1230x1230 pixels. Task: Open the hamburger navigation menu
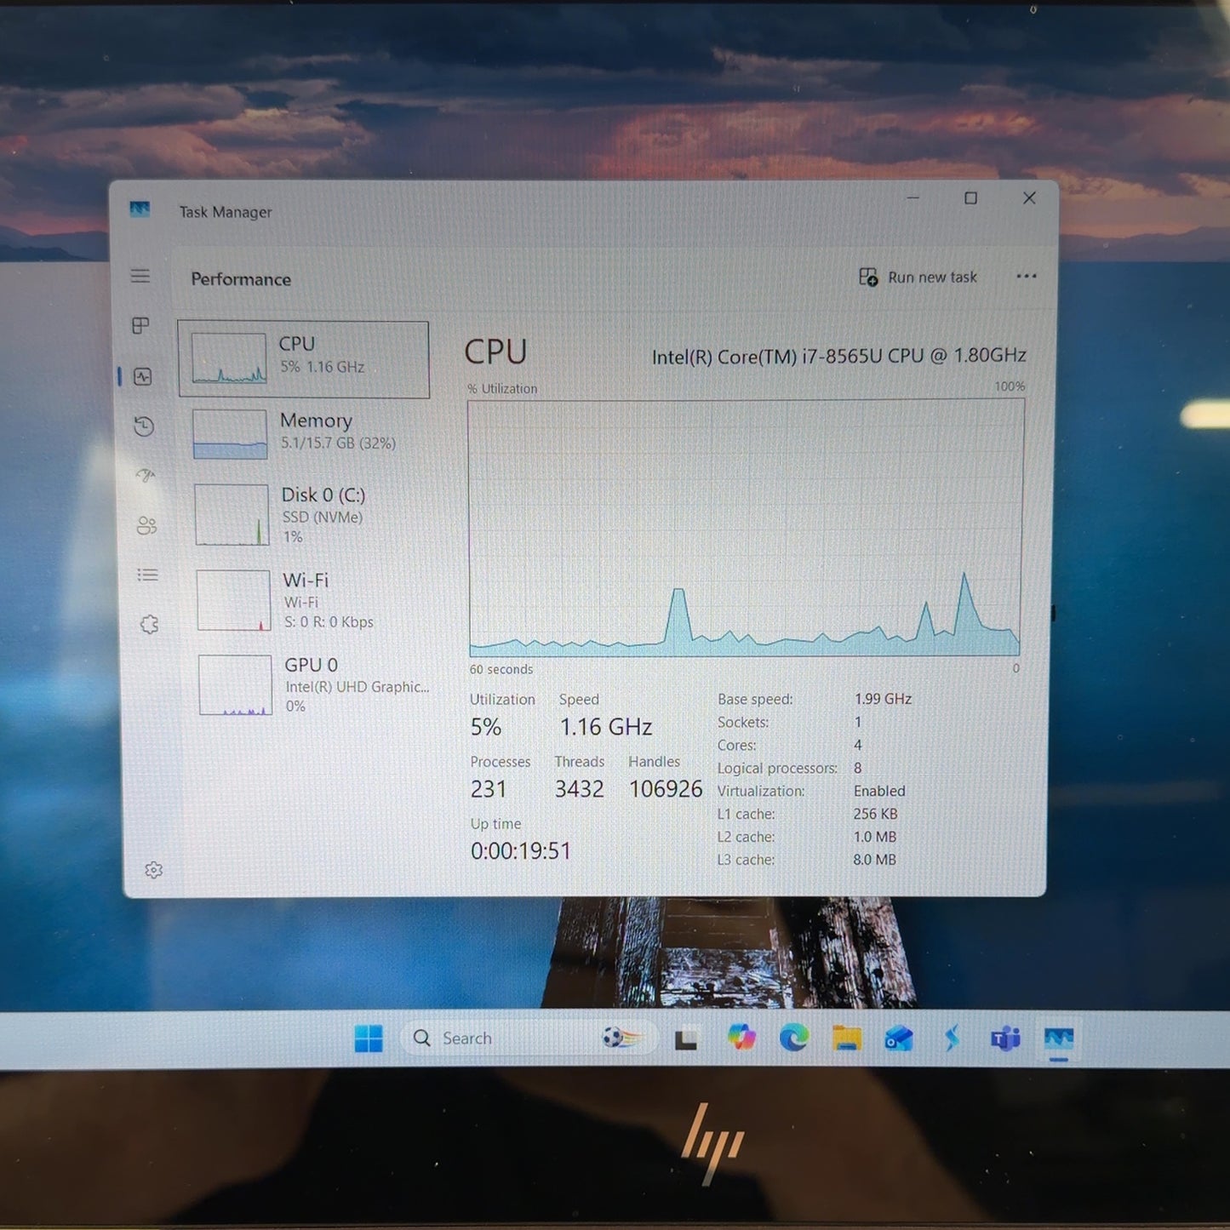click(x=140, y=276)
